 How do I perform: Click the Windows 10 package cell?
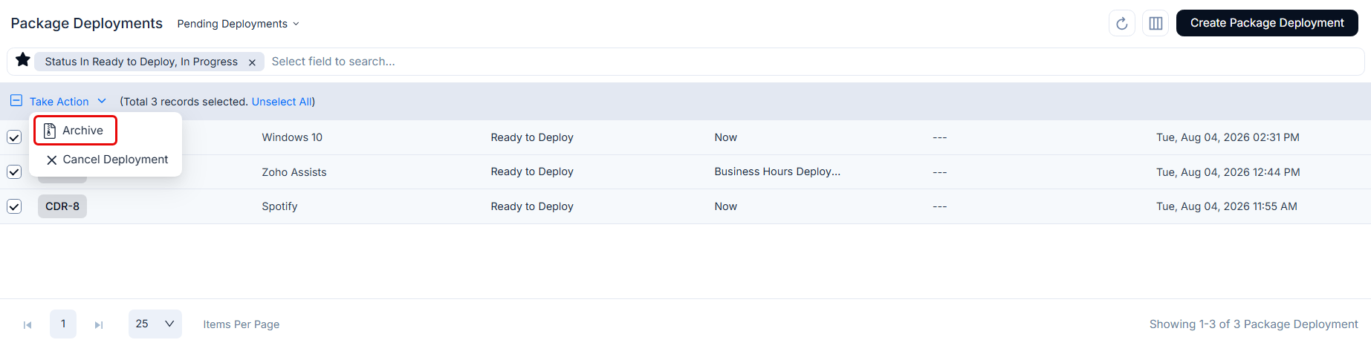(x=292, y=137)
